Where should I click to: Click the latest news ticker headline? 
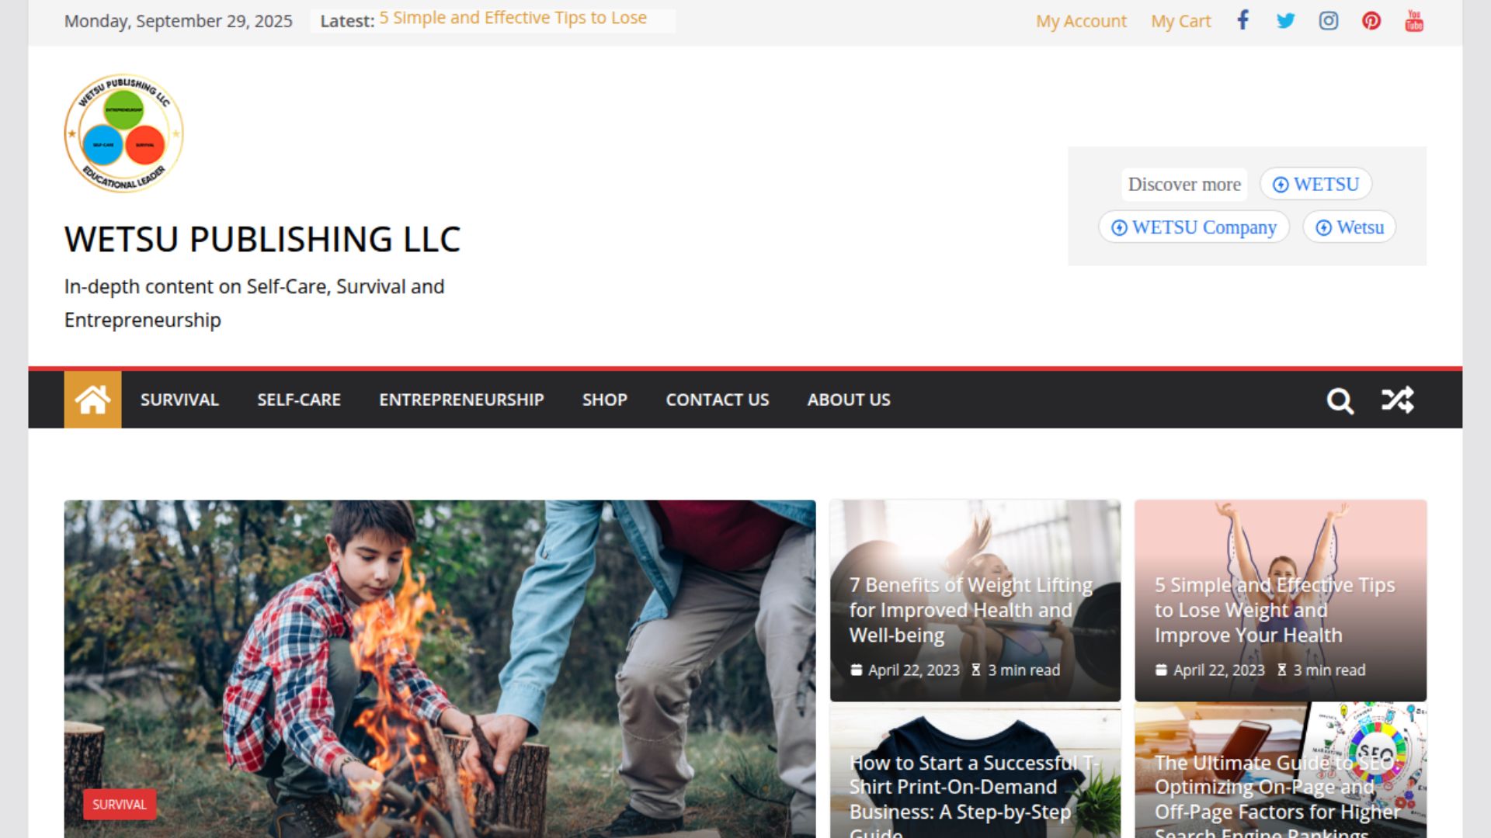(513, 18)
